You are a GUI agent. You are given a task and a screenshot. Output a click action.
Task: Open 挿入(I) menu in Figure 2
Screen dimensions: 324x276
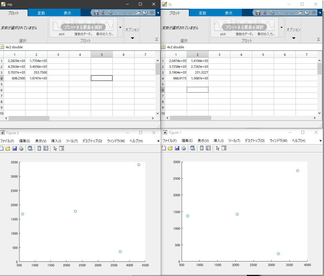[x=56, y=141]
